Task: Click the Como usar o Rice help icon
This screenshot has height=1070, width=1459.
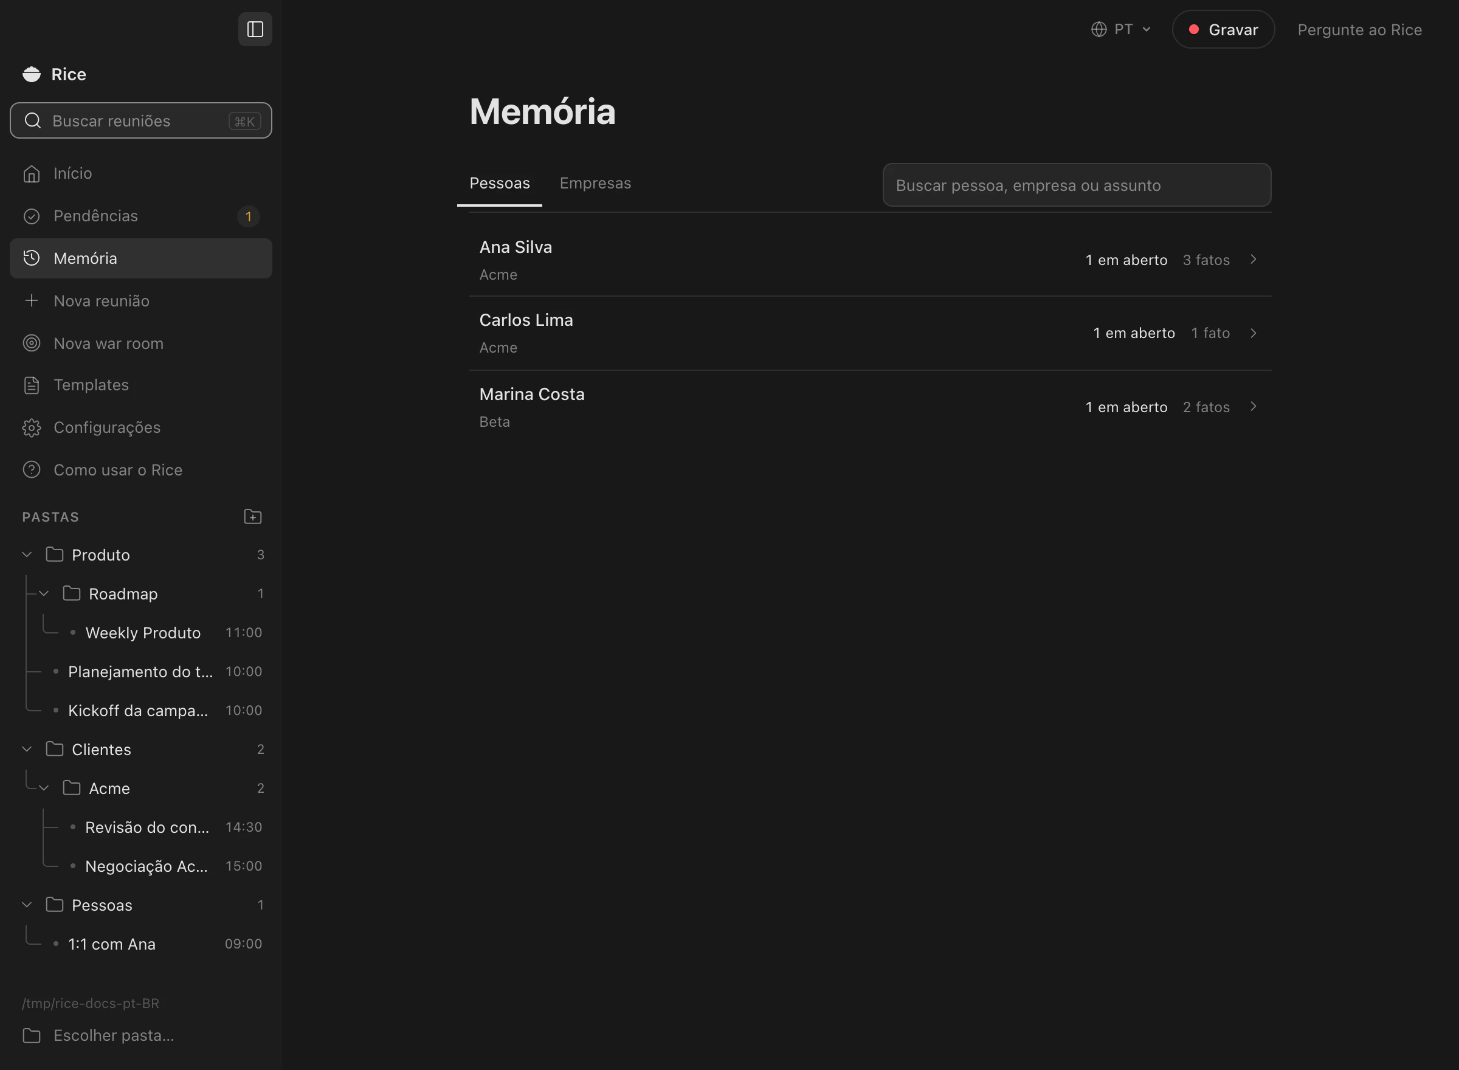Action: 32,469
